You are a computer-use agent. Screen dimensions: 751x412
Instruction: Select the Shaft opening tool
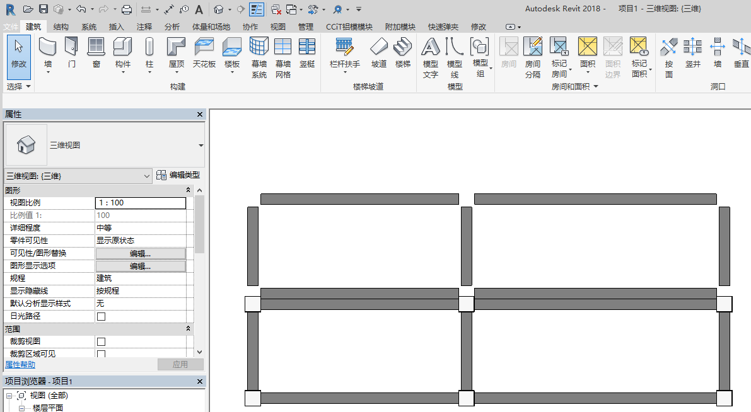pyautogui.click(x=692, y=53)
